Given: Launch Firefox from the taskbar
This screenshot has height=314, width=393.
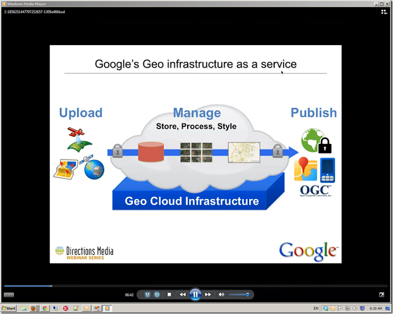Looking at the screenshot, I should pos(33,309).
